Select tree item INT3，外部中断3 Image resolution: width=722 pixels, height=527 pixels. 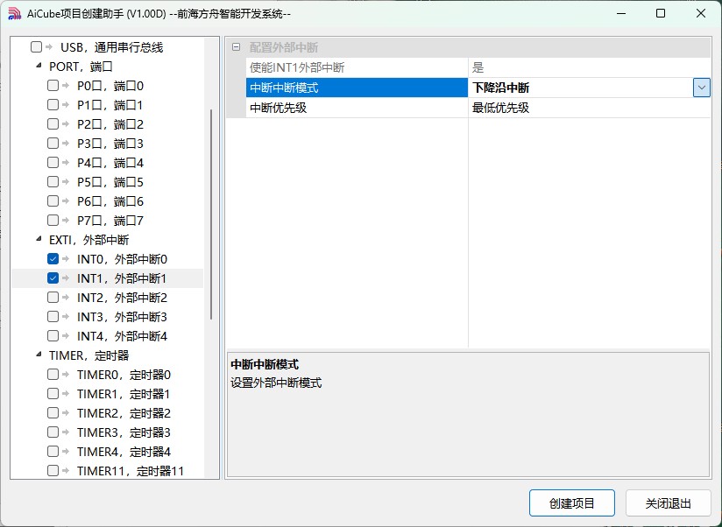(x=122, y=317)
